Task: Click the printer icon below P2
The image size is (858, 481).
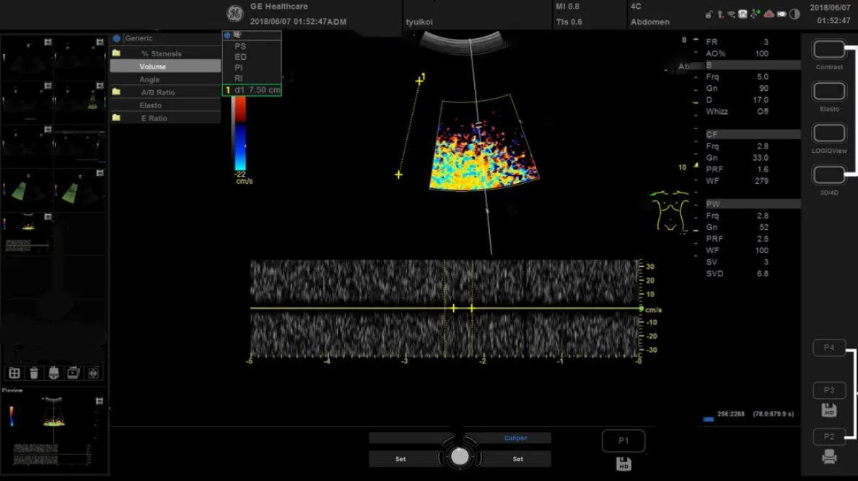Action: (x=829, y=456)
